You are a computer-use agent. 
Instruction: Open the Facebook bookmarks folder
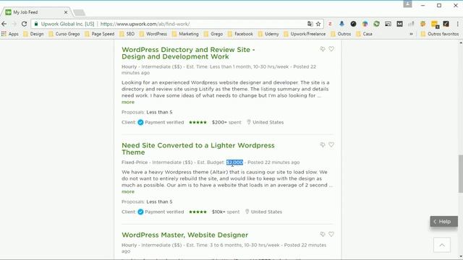[x=240, y=34]
